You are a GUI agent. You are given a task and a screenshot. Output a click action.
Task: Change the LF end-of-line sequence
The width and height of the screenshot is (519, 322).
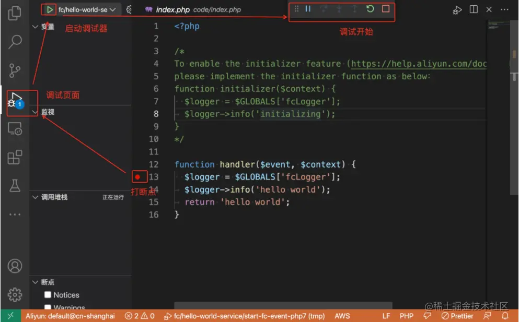pos(386,316)
